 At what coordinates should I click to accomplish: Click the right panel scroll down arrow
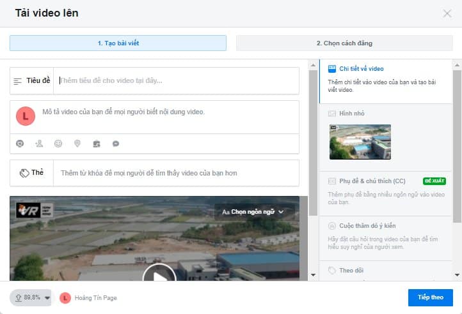point(457,275)
